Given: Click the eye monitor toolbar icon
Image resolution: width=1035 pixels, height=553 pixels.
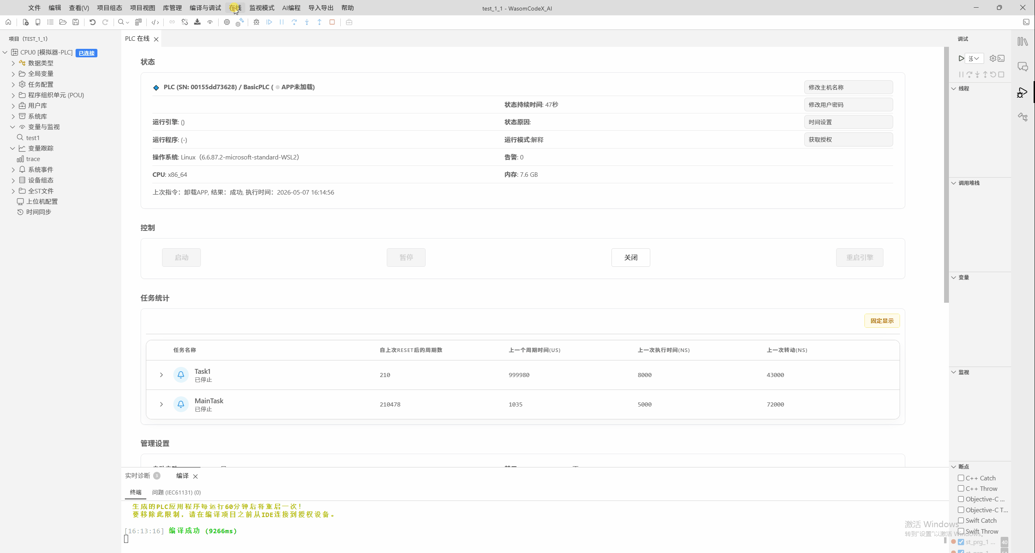Looking at the screenshot, I should click(x=210, y=22).
